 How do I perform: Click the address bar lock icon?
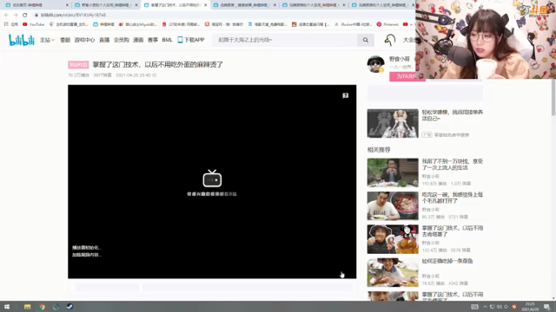pos(36,15)
